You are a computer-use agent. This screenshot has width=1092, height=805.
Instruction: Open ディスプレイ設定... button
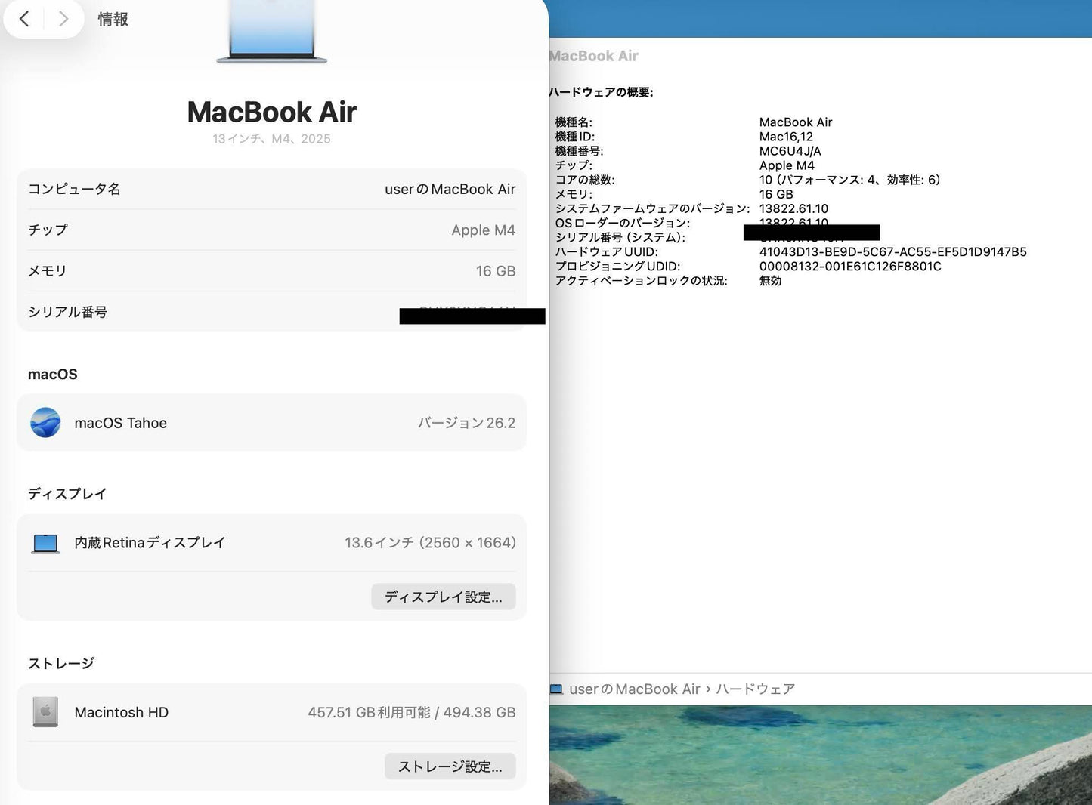[444, 597]
